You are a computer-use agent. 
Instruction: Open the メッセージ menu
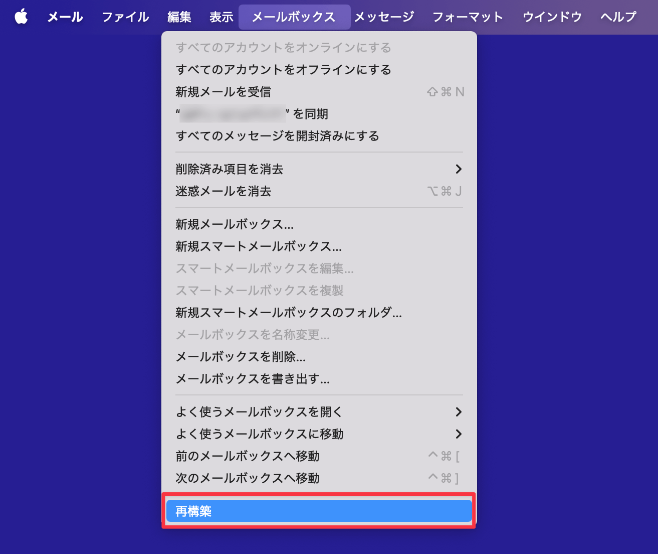pos(384,17)
